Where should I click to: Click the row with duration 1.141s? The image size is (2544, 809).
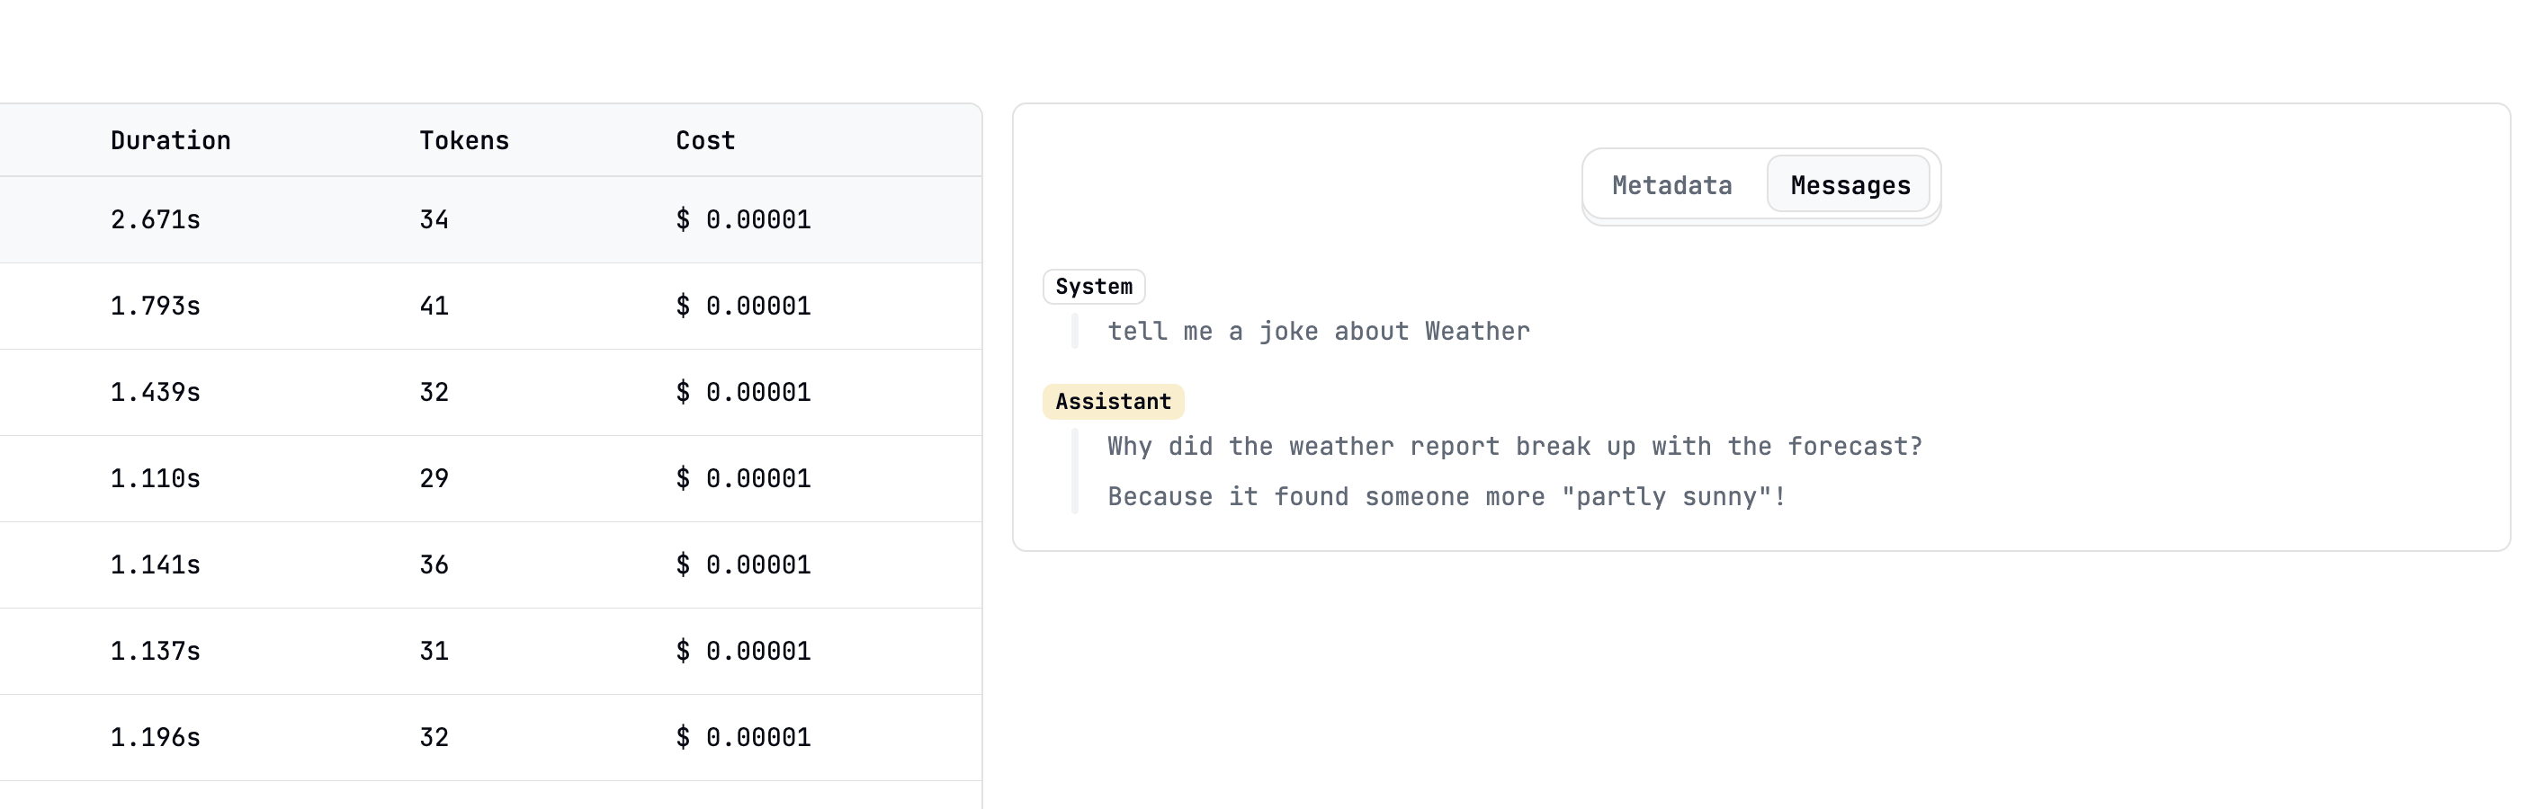click(155, 565)
